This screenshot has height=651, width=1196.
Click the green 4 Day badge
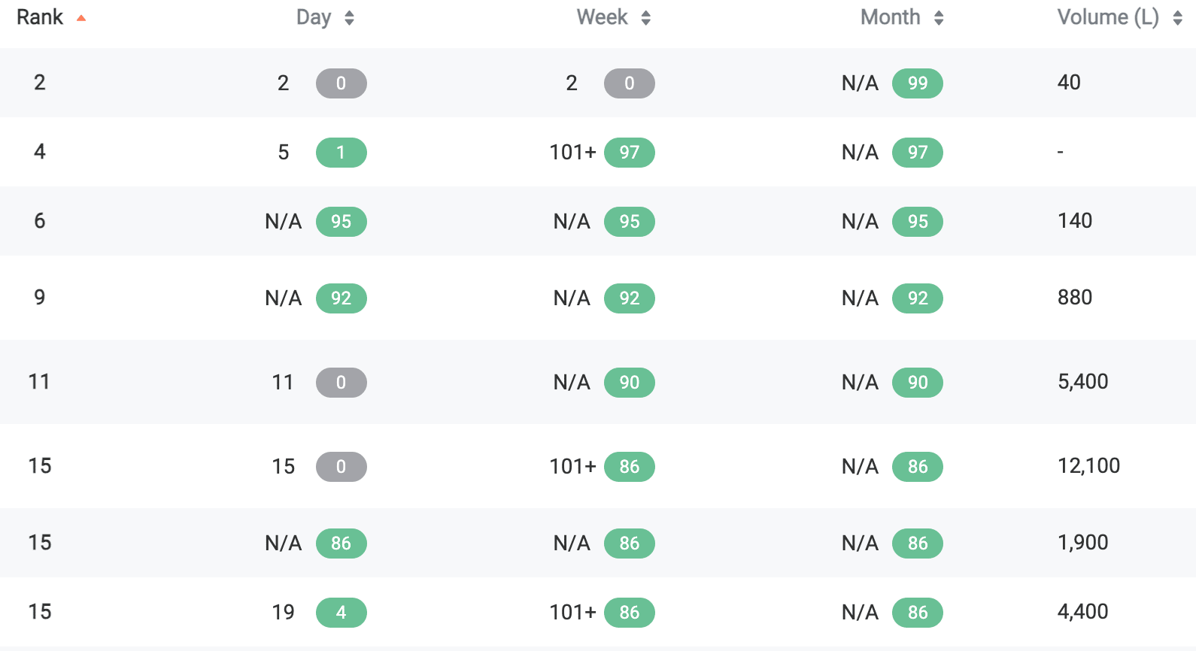tap(341, 613)
